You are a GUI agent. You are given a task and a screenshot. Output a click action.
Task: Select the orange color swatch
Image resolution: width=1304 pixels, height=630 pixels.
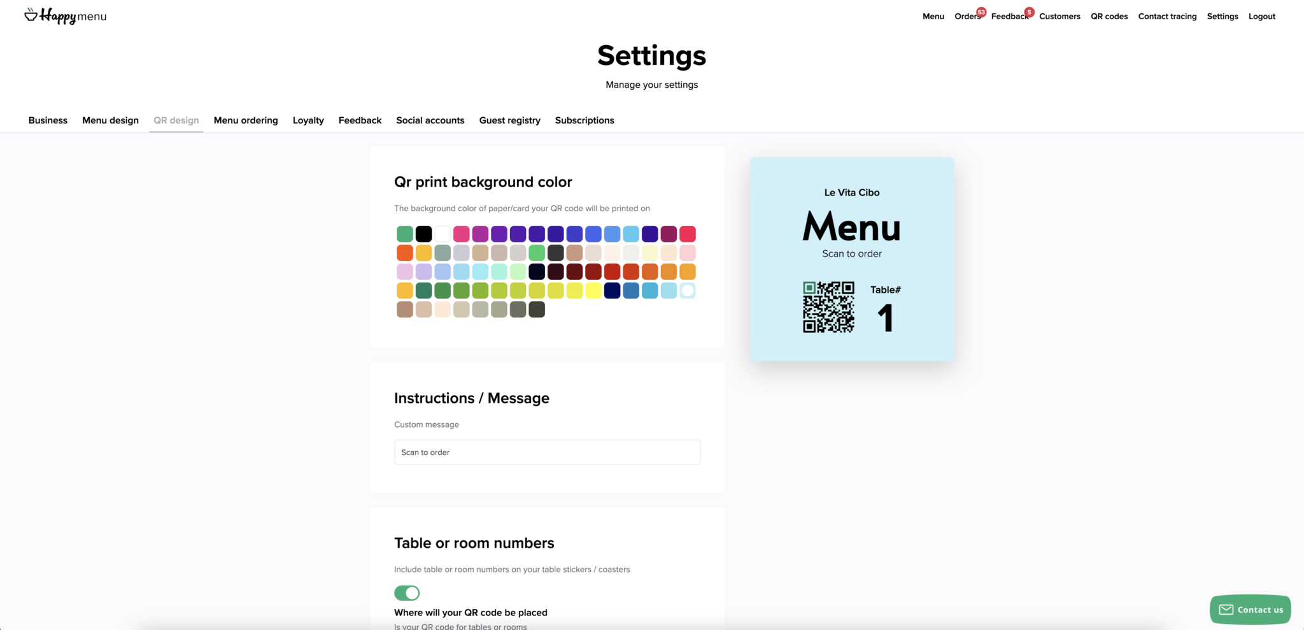pos(405,253)
